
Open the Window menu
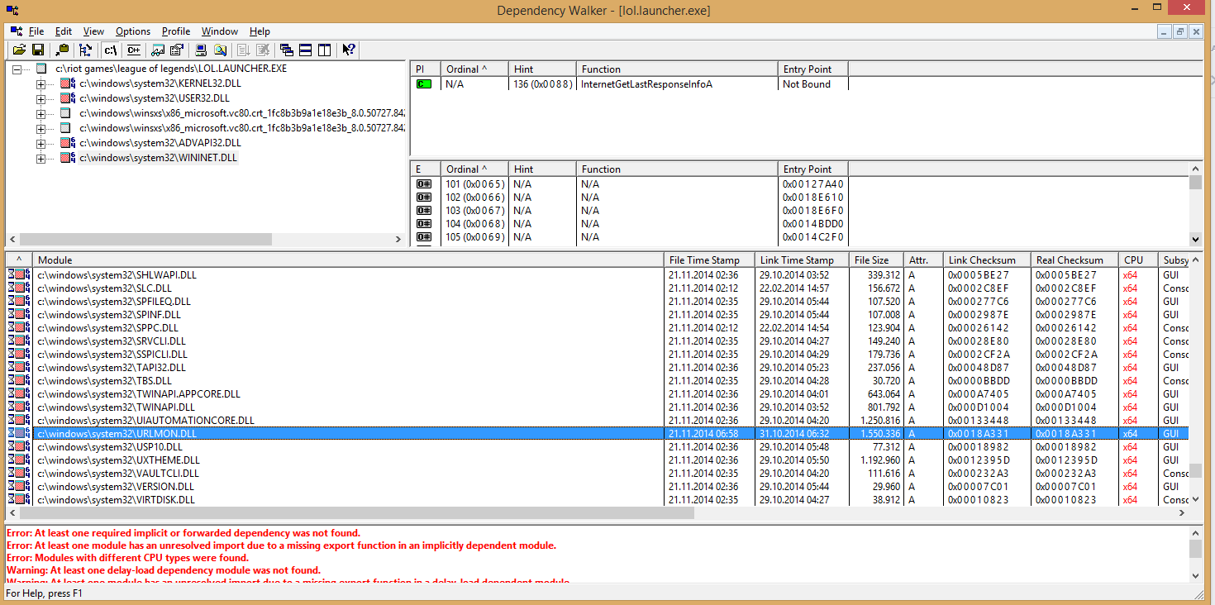tap(220, 31)
